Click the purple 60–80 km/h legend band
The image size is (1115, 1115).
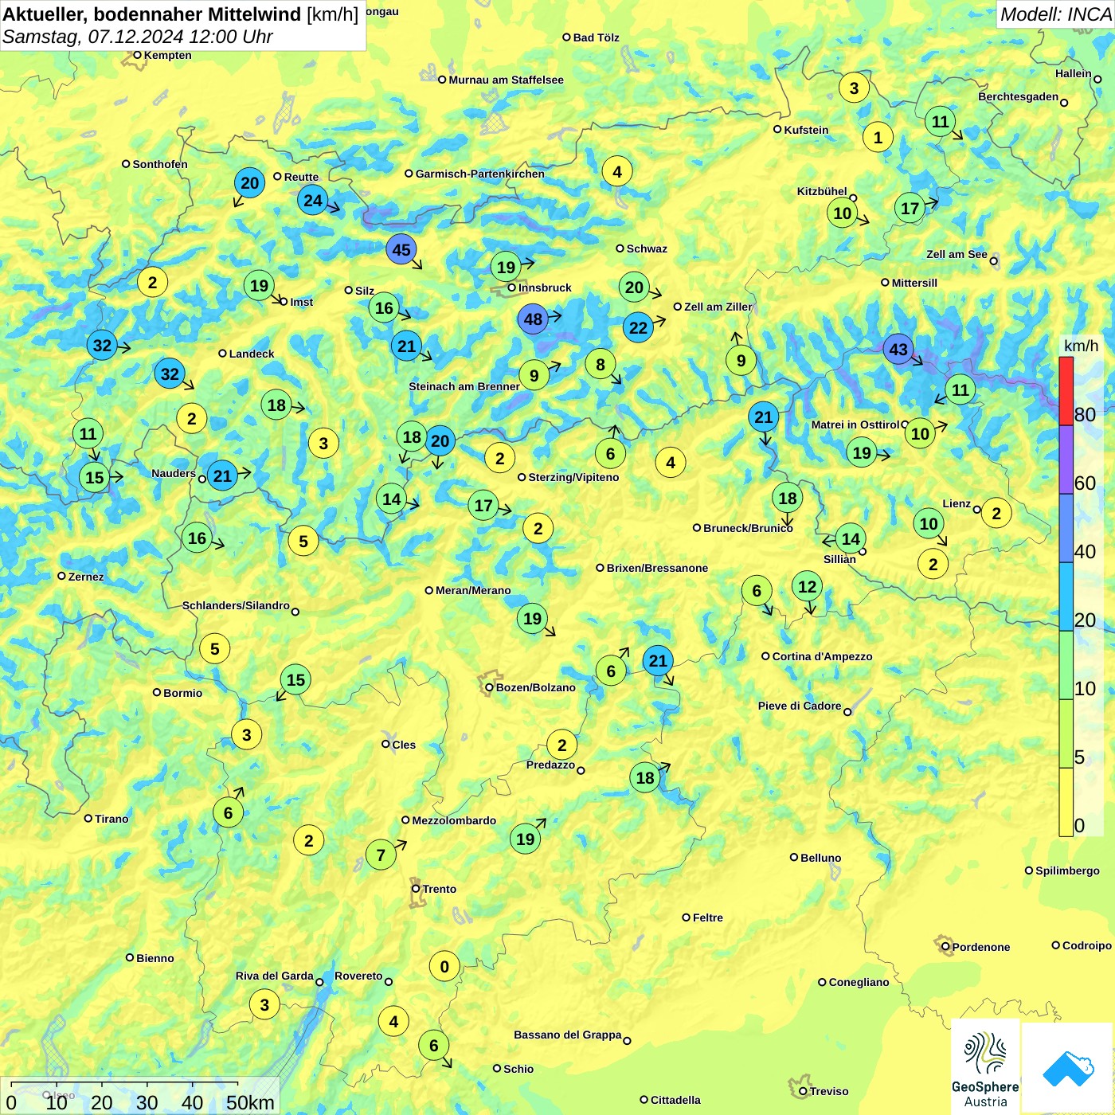click(x=1066, y=460)
